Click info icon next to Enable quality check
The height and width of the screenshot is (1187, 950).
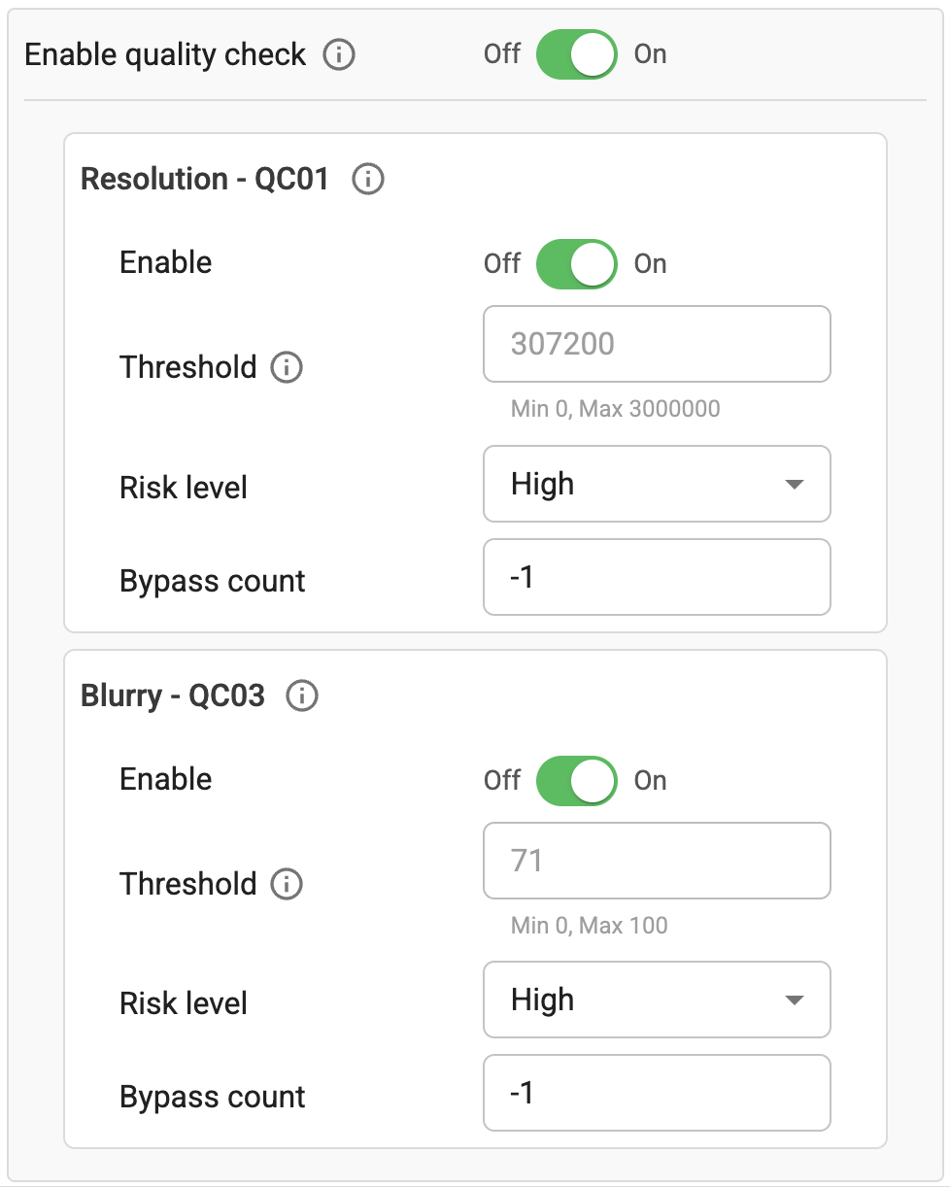click(x=339, y=55)
